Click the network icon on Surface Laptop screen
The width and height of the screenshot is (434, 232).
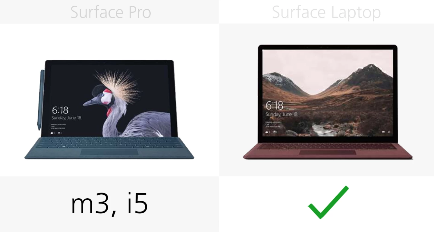pyautogui.click(x=389, y=132)
